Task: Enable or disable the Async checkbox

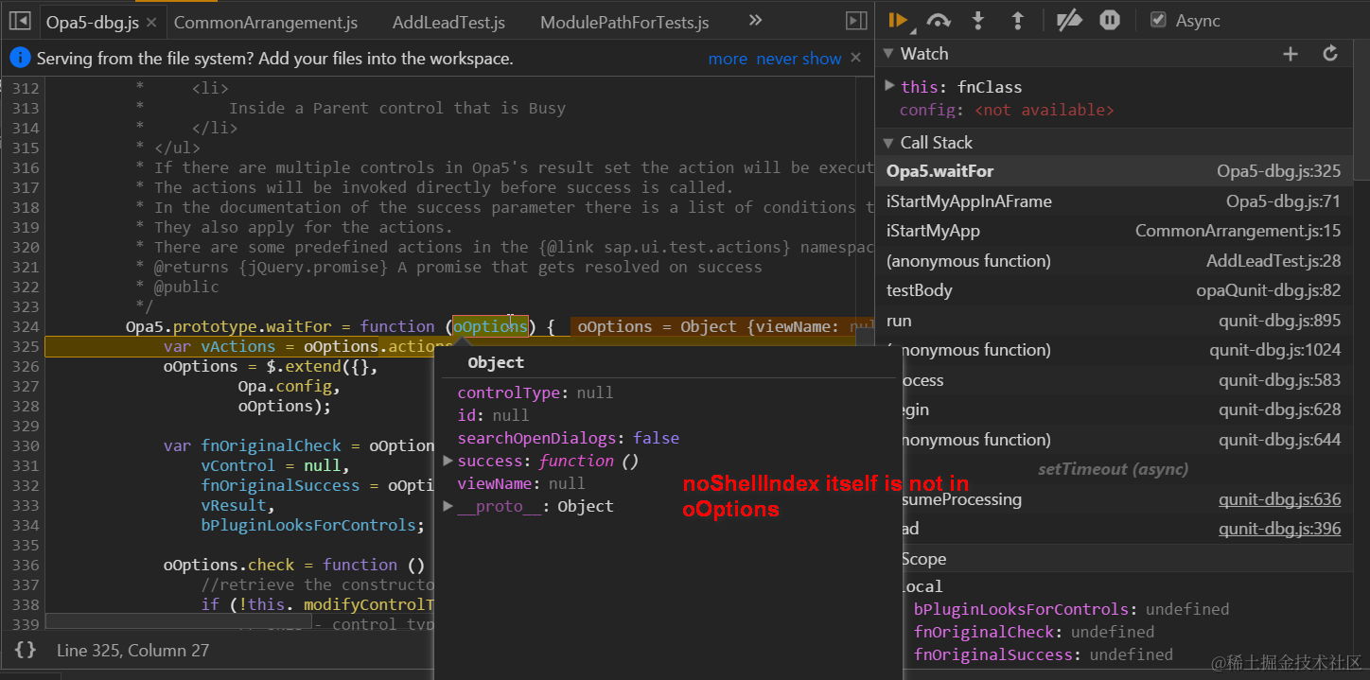Action: pyautogui.click(x=1158, y=20)
